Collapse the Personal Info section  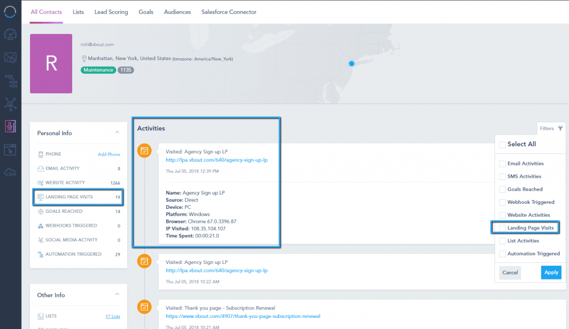tap(117, 132)
